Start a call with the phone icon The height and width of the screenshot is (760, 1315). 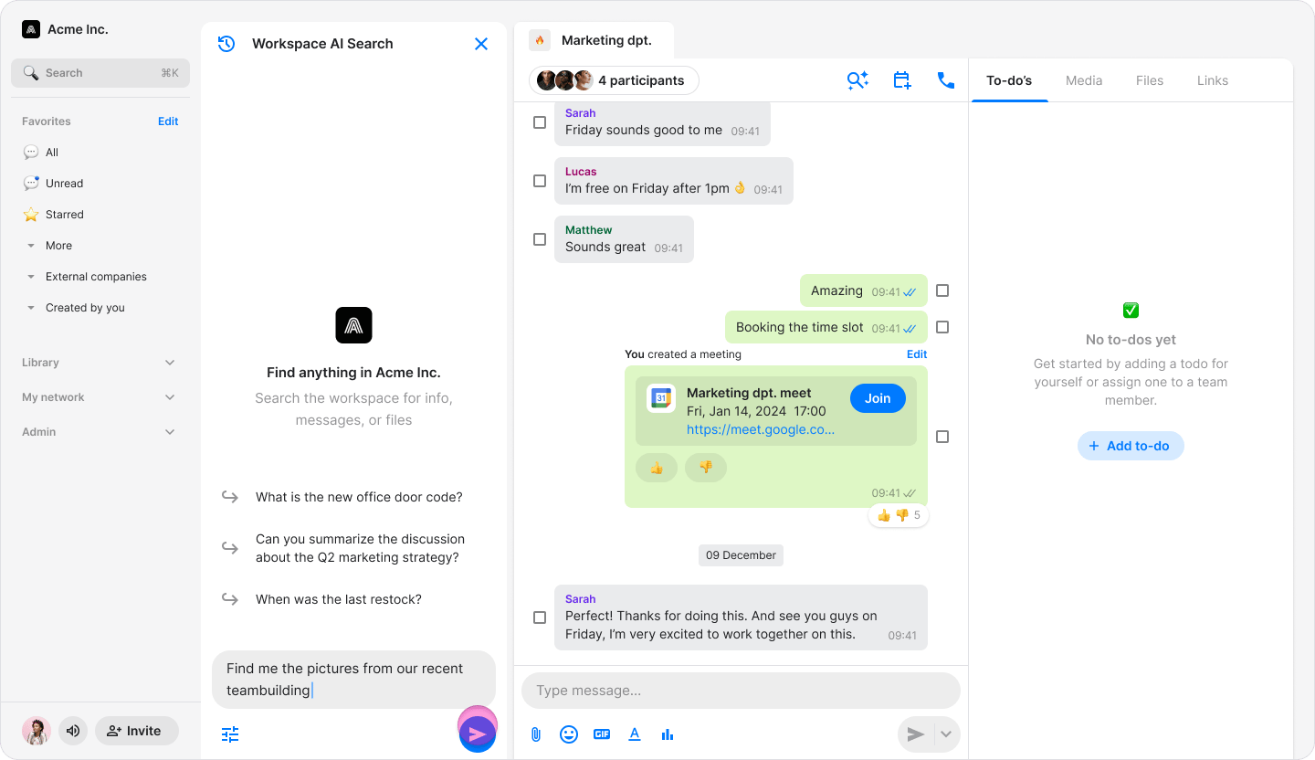pos(946,80)
